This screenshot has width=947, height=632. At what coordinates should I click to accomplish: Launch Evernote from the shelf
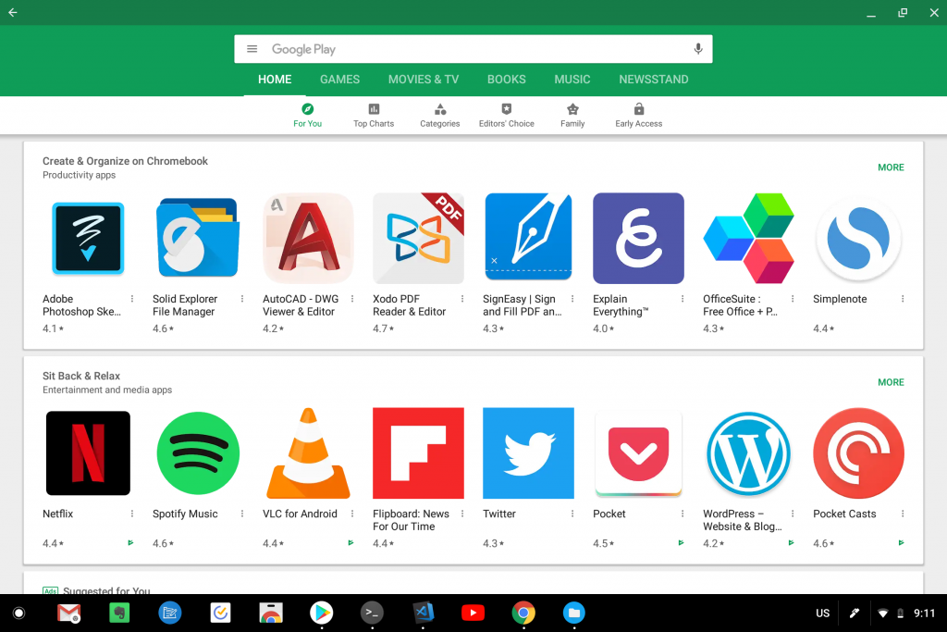[x=119, y=613]
